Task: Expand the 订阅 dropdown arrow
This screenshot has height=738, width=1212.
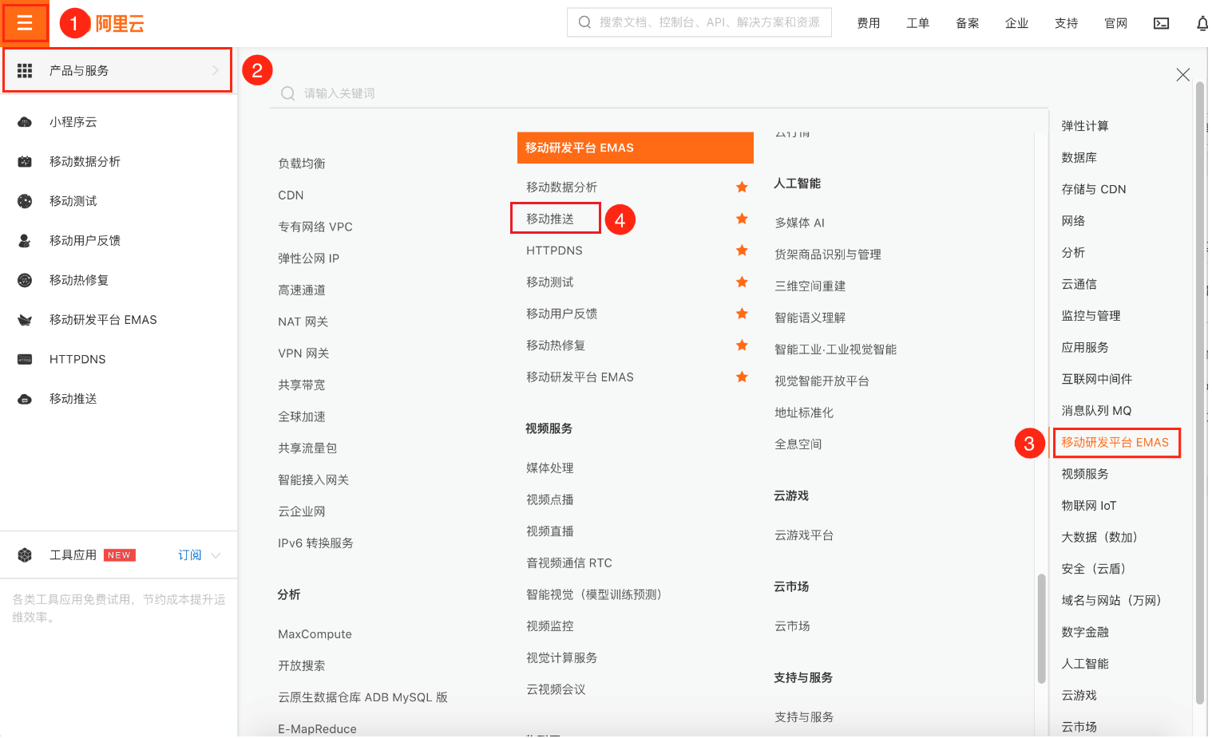Action: 216,555
